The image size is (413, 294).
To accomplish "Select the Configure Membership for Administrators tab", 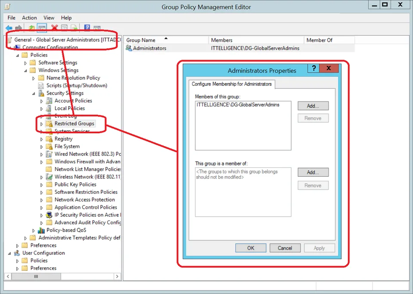I will pyautogui.click(x=232, y=84).
